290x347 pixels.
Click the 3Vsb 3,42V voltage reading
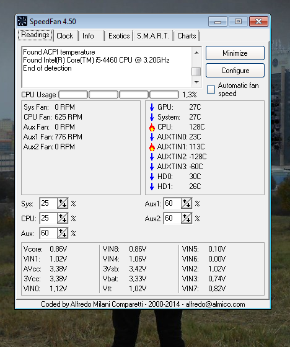[125, 269]
